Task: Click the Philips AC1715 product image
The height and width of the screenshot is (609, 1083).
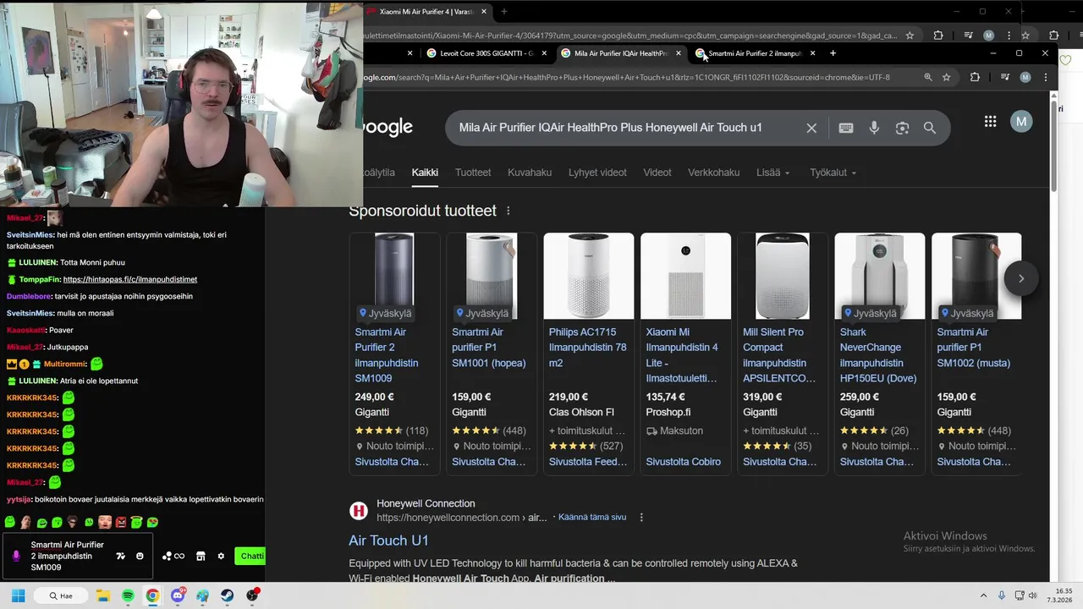Action: tap(589, 276)
